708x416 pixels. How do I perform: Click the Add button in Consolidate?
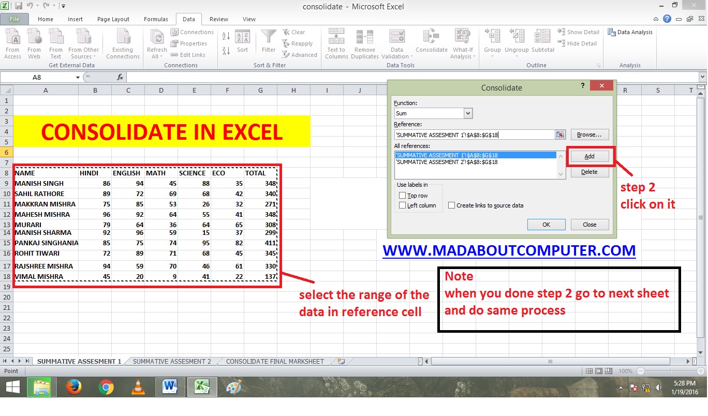[x=589, y=156]
